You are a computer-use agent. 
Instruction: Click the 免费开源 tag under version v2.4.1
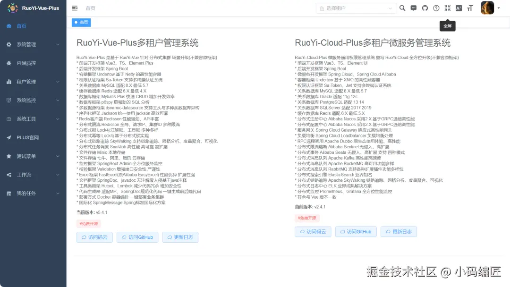[x=307, y=218]
